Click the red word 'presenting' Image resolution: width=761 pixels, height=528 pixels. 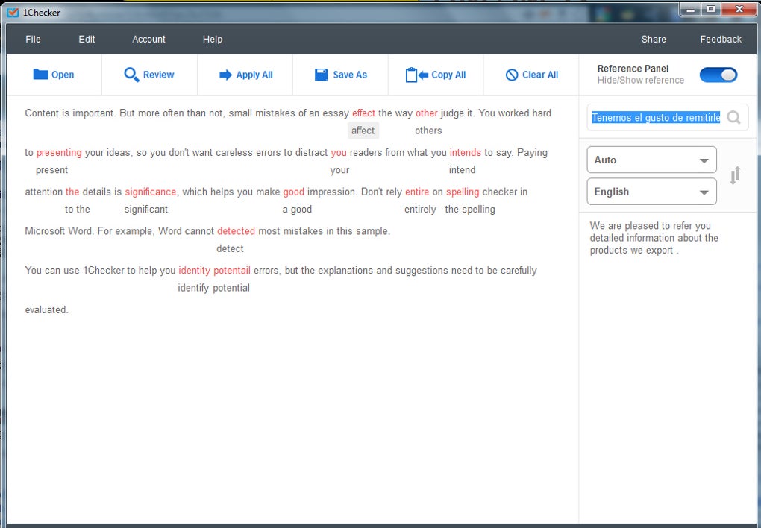[59, 152]
